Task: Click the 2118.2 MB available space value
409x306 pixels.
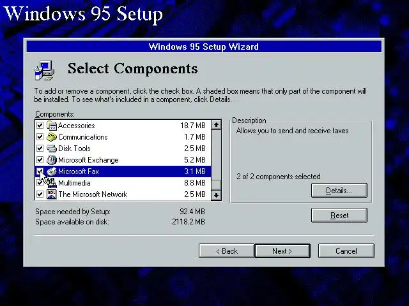Action: (x=189, y=222)
